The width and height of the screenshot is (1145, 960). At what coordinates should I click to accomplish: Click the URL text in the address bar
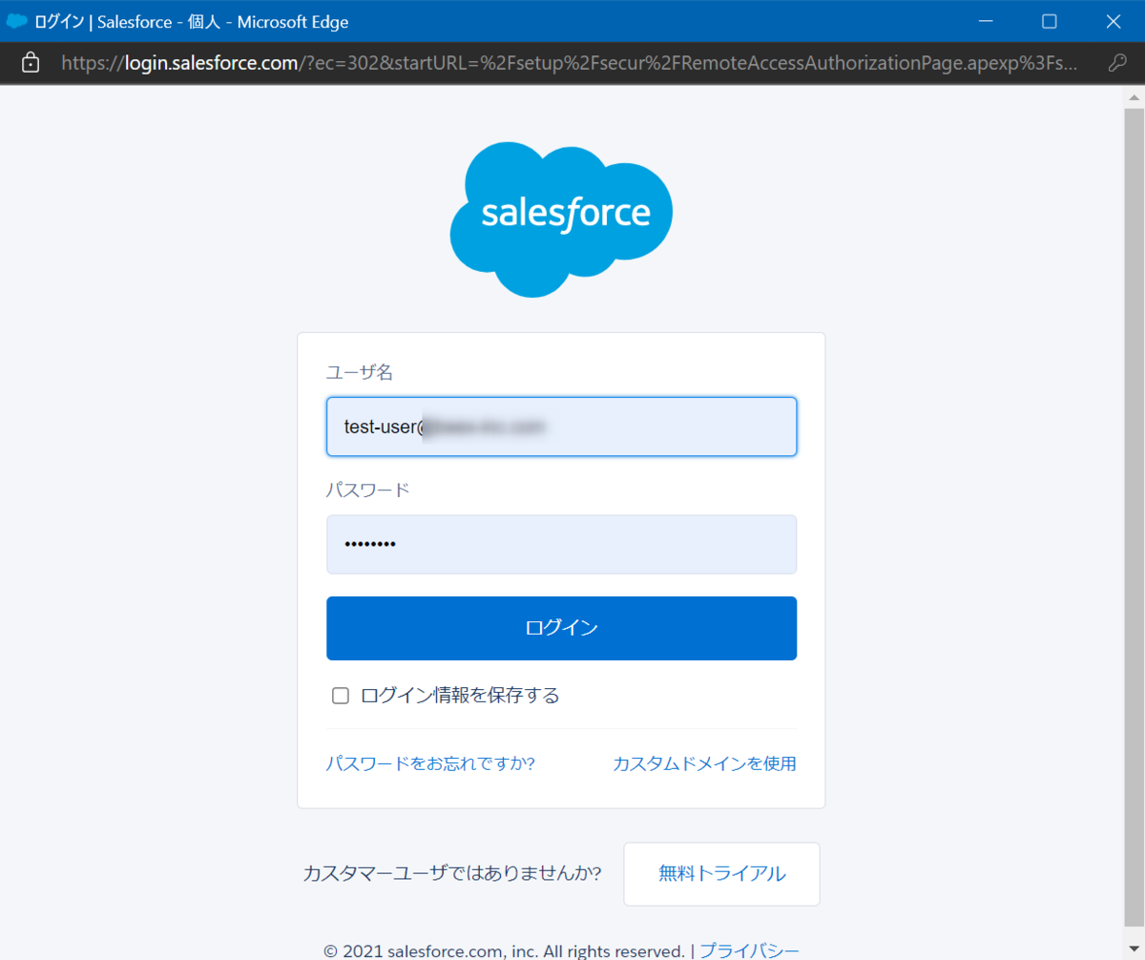tap(570, 64)
